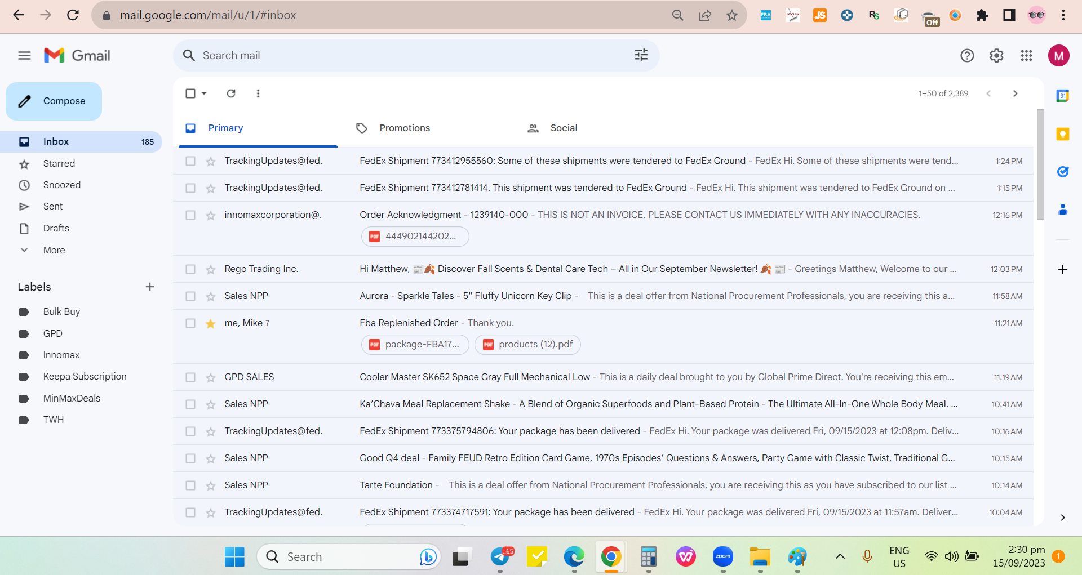Image resolution: width=1082 pixels, height=575 pixels.
Task: Open Zoom from the taskbar
Action: click(723, 557)
